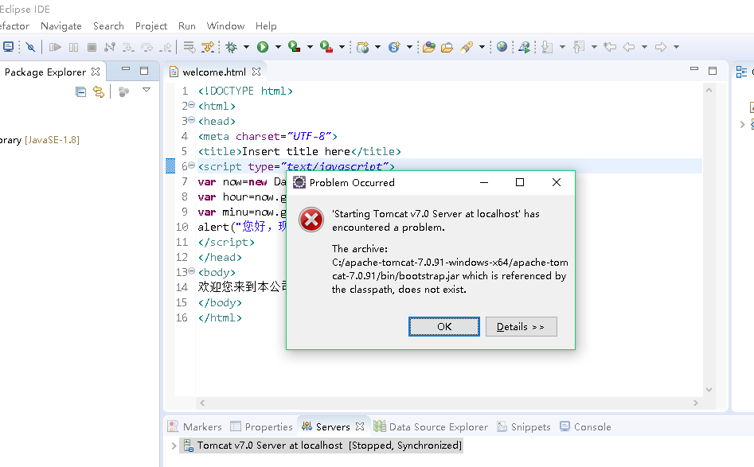Click the green Run button
This screenshot has width=754, height=467.
point(263,47)
